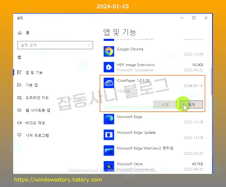This screenshot has height=187, width=226.
Task: Click the 49.7KB size value
Action: click(197, 164)
